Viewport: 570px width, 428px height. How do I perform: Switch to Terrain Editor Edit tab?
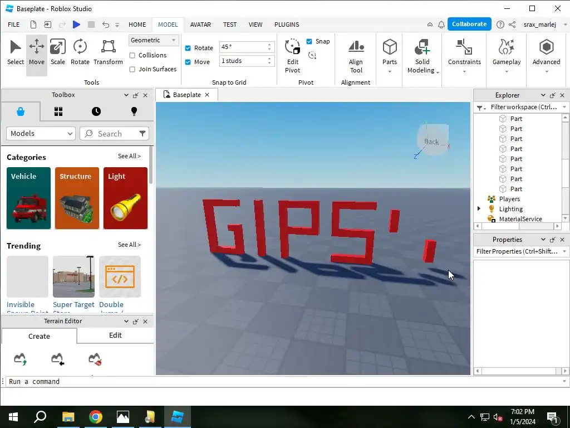(115, 335)
